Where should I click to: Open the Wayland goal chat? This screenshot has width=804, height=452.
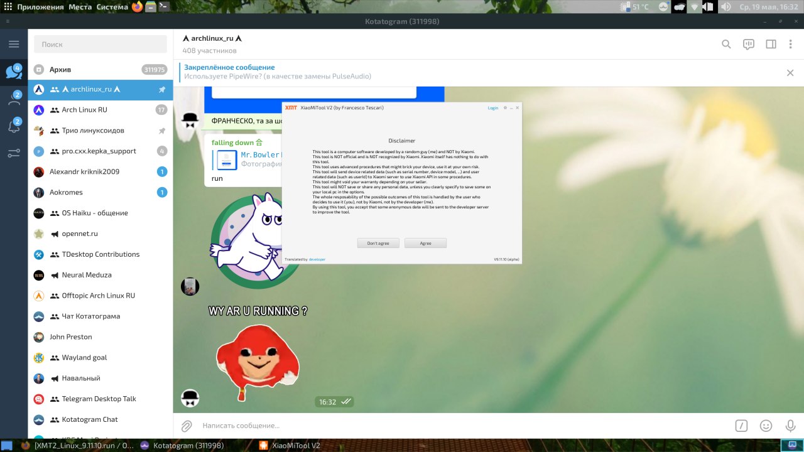[x=100, y=357]
